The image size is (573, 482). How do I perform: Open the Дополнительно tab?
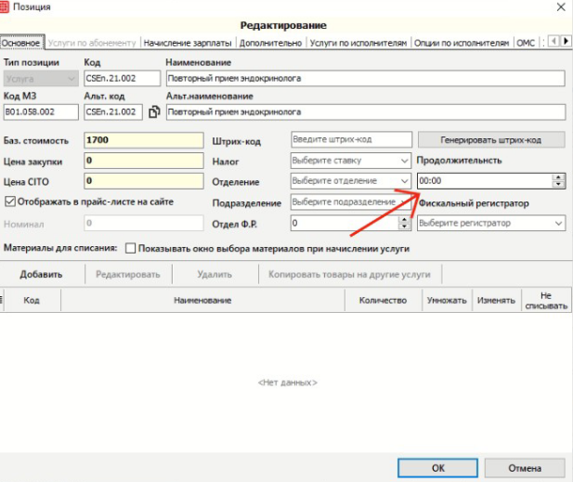pyautogui.click(x=270, y=43)
